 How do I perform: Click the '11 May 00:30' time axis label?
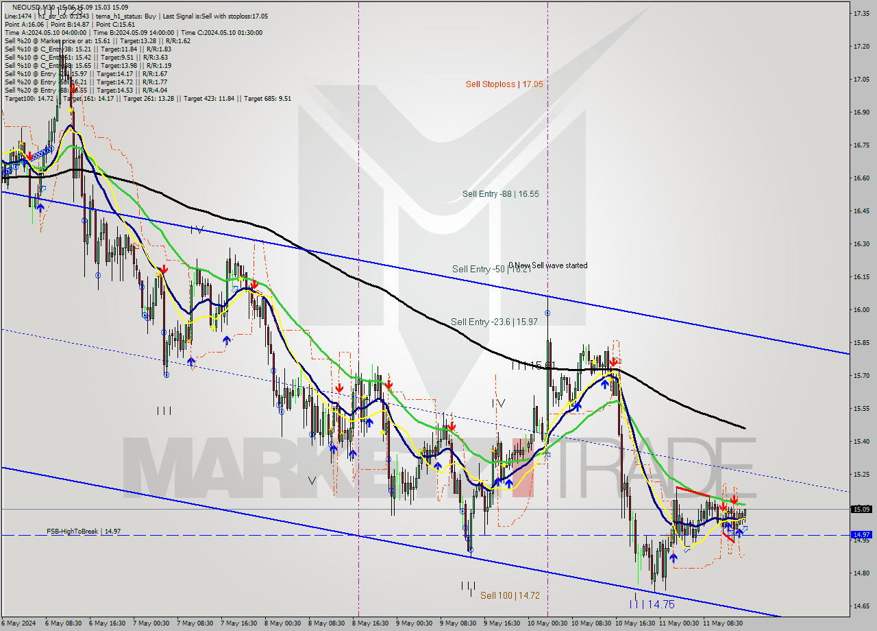(x=679, y=623)
